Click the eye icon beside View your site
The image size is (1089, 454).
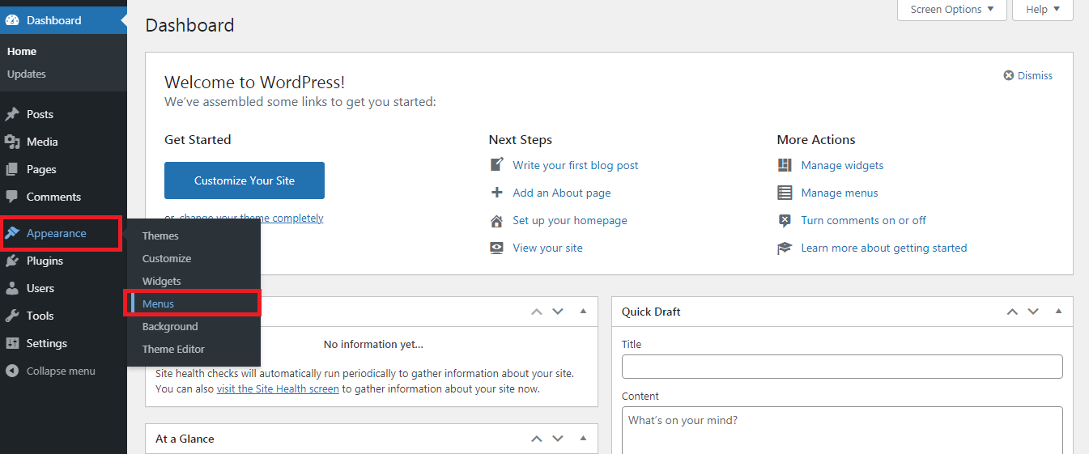497,248
